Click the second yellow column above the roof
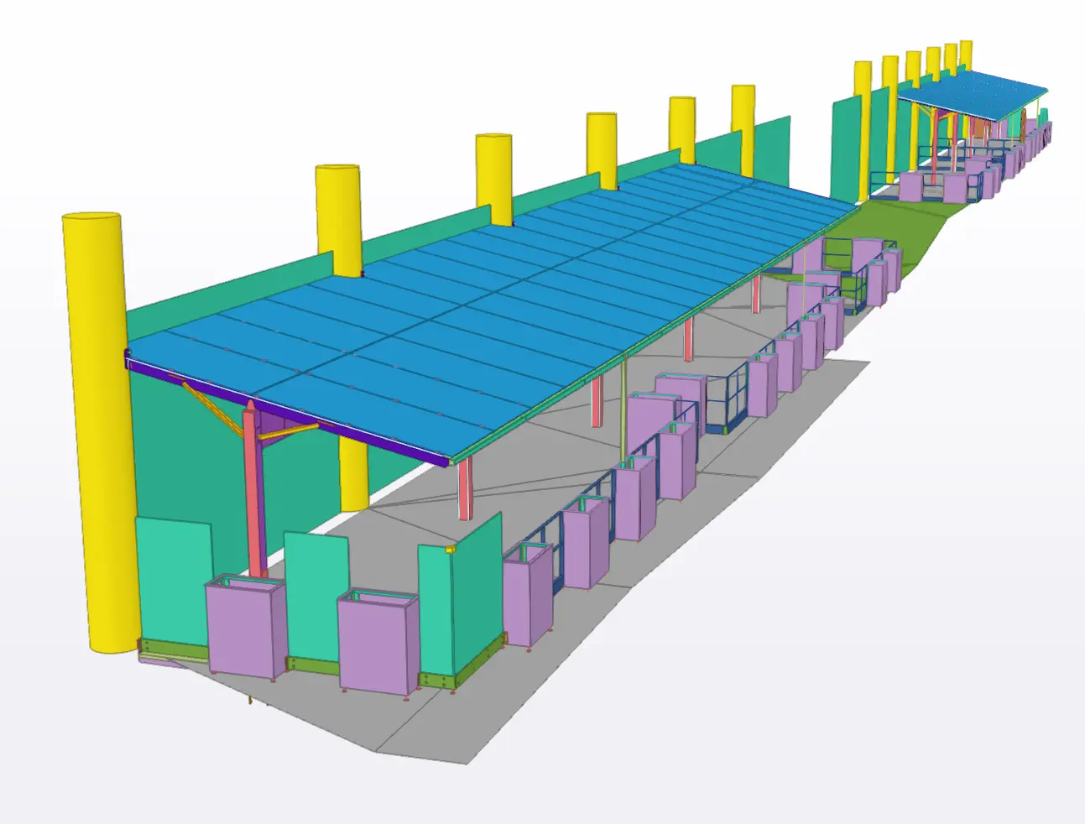This screenshot has height=824, width=1085. 338,218
